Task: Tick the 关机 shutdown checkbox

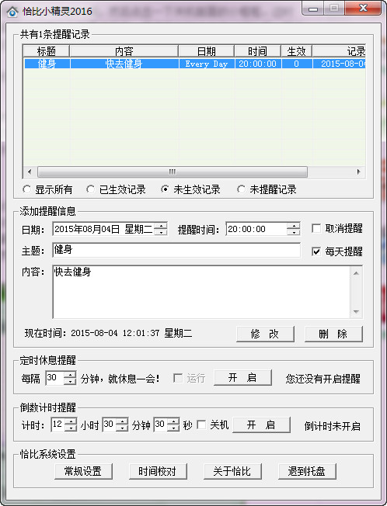Action: click(201, 425)
